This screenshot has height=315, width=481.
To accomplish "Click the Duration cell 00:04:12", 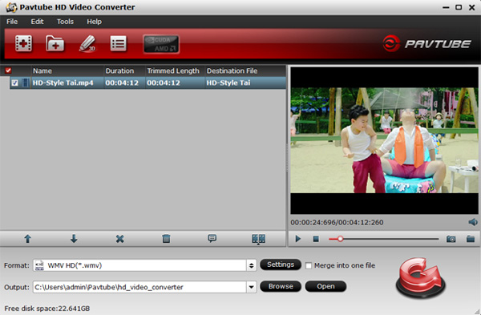I will [x=122, y=83].
